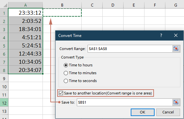This screenshot has width=184, height=119.
Task: Select column F header
Action: pos(155,5)
